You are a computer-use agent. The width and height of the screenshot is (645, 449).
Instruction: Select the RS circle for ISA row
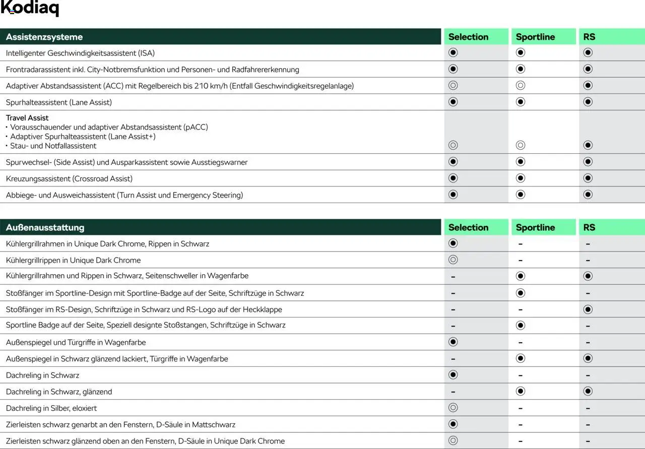click(588, 52)
